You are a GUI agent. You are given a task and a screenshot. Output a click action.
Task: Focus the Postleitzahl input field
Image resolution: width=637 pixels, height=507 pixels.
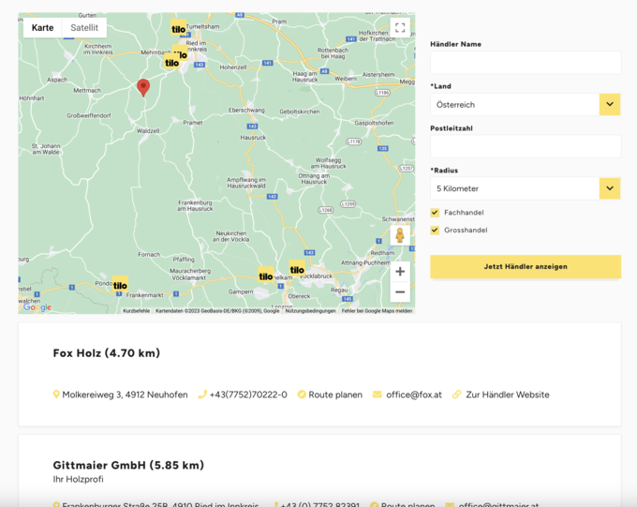click(x=526, y=146)
